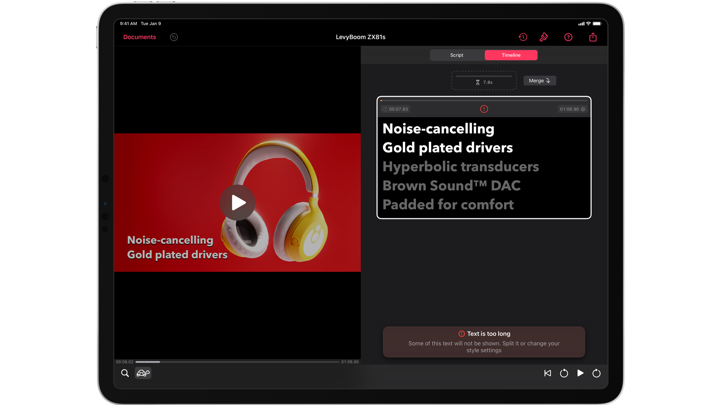Open the style brush settings icon
Image resolution: width=721 pixels, height=405 pixels.
click(x=544, y=37)
